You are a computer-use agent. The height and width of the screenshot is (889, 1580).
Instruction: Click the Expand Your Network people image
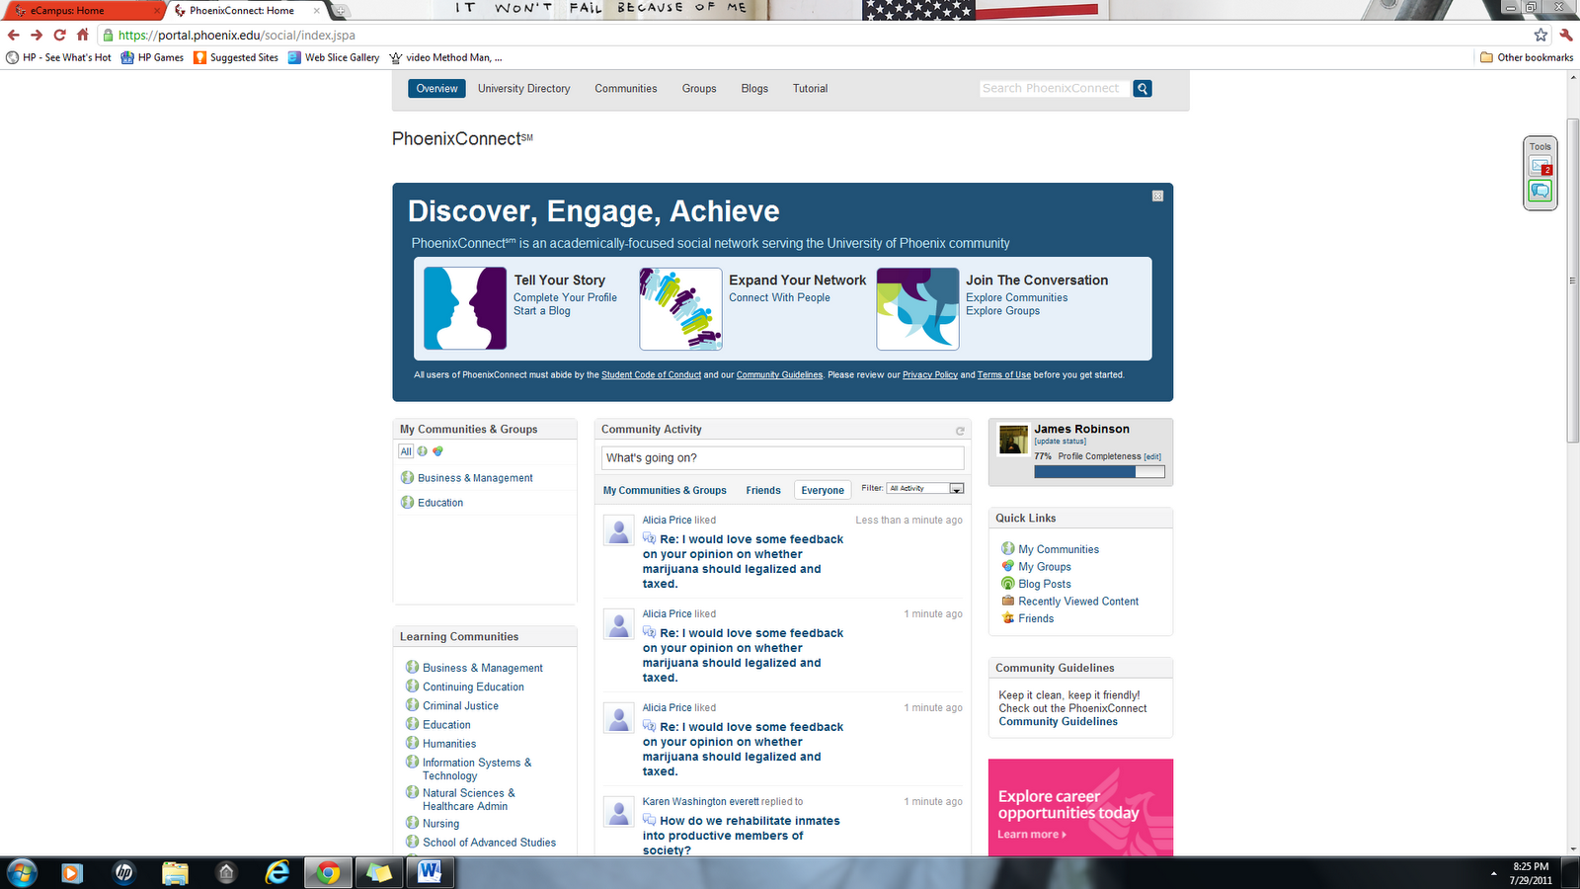(x=680, y=308)
